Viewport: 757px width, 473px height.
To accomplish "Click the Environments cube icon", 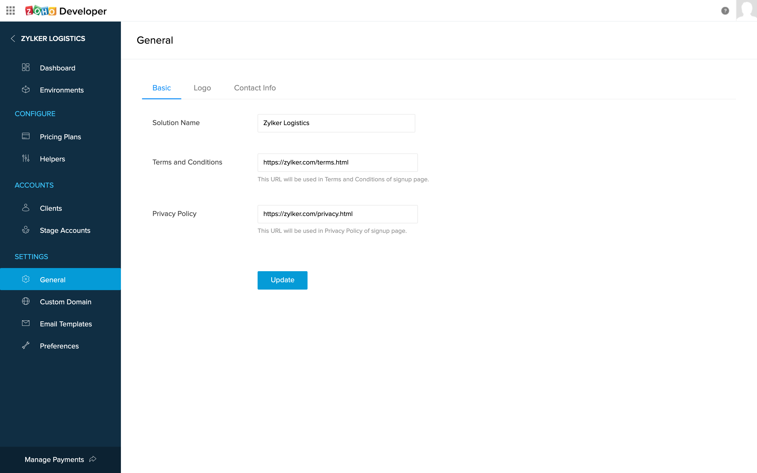I will [x=26, y=90].
